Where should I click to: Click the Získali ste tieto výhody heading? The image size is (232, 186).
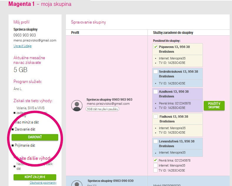[33, 101]
